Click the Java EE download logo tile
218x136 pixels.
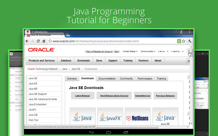click(165, 116)
